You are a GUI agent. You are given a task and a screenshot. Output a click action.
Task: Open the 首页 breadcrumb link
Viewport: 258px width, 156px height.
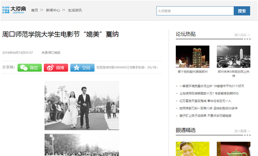point(35,10)
